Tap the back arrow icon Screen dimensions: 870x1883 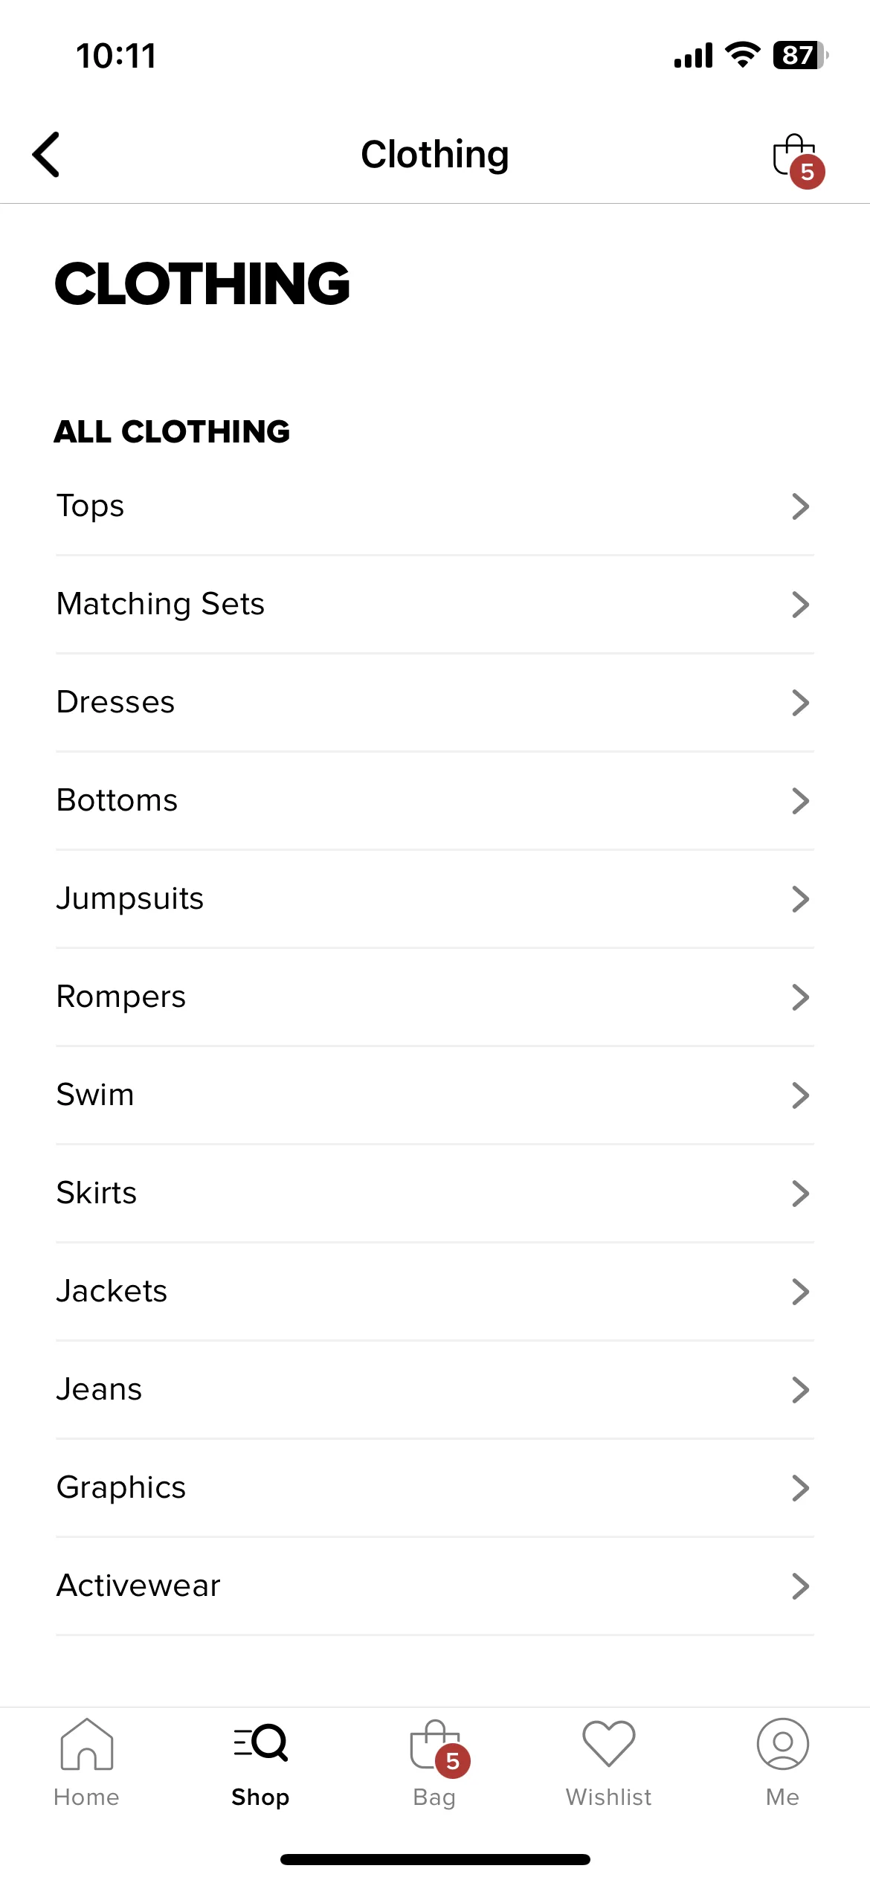46,155
